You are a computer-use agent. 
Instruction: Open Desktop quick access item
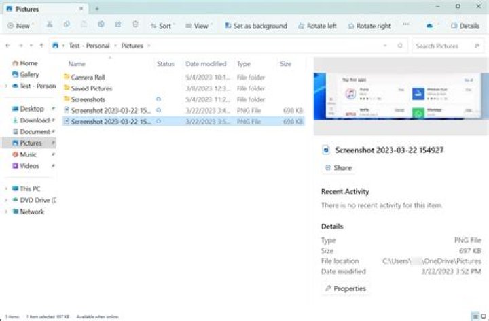pos(28,109)
